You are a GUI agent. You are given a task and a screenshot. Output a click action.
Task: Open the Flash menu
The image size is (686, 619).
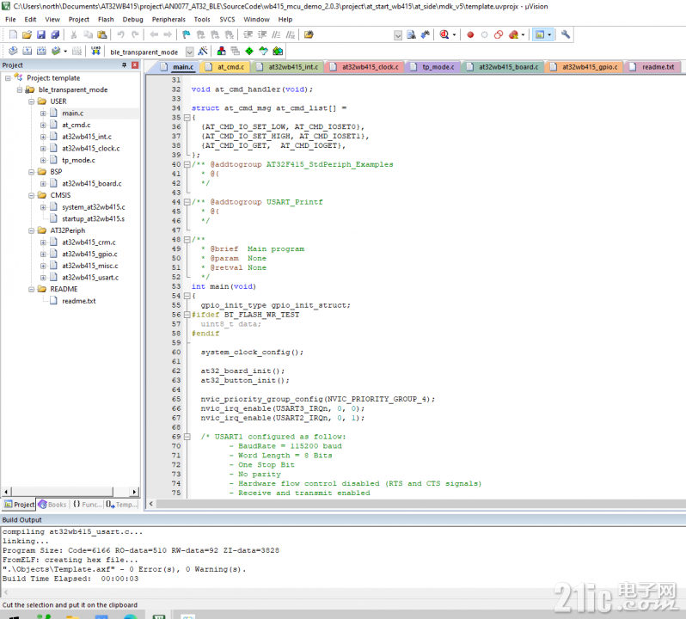(x=106, y=19)
